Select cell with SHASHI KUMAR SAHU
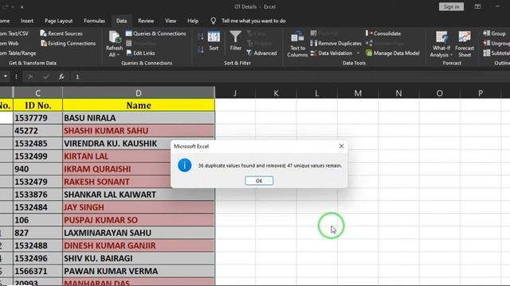The height and width of the screenshot is (286, 510). point(139,130)
